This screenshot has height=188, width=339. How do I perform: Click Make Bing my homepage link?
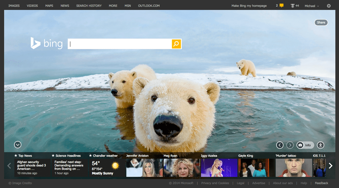click(x=249, y=6)
